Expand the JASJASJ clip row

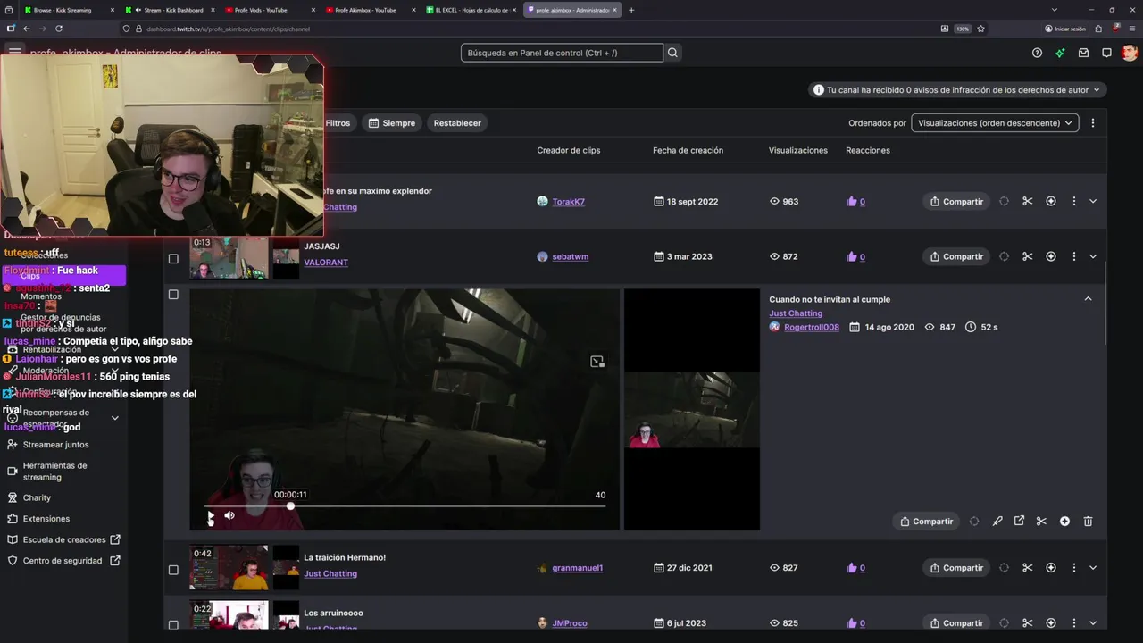pos(1093,256)
